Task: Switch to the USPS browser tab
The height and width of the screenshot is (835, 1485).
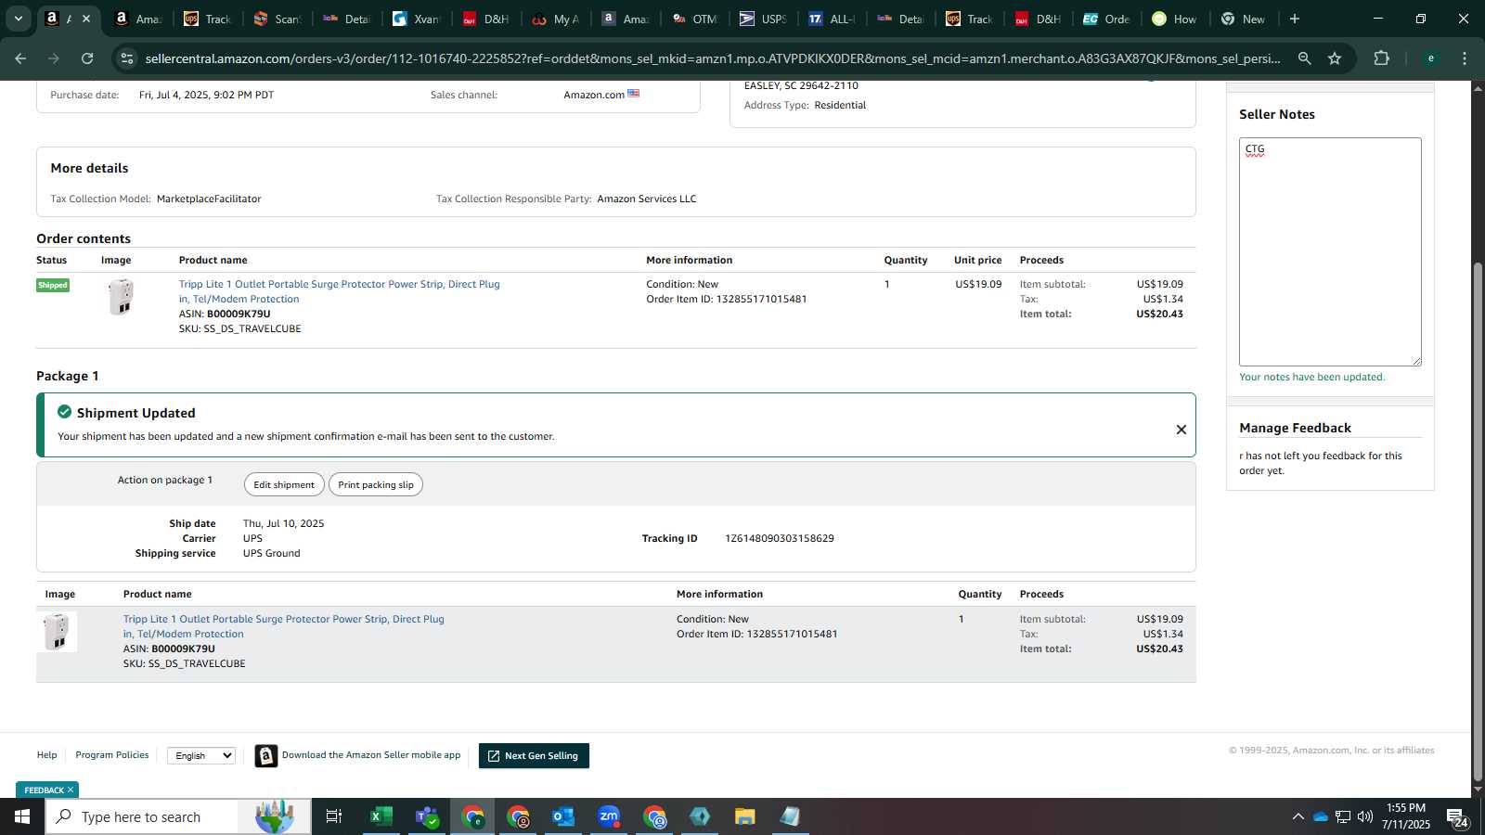Action: 764,19
